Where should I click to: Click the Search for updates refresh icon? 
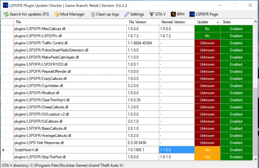point(6,14)
